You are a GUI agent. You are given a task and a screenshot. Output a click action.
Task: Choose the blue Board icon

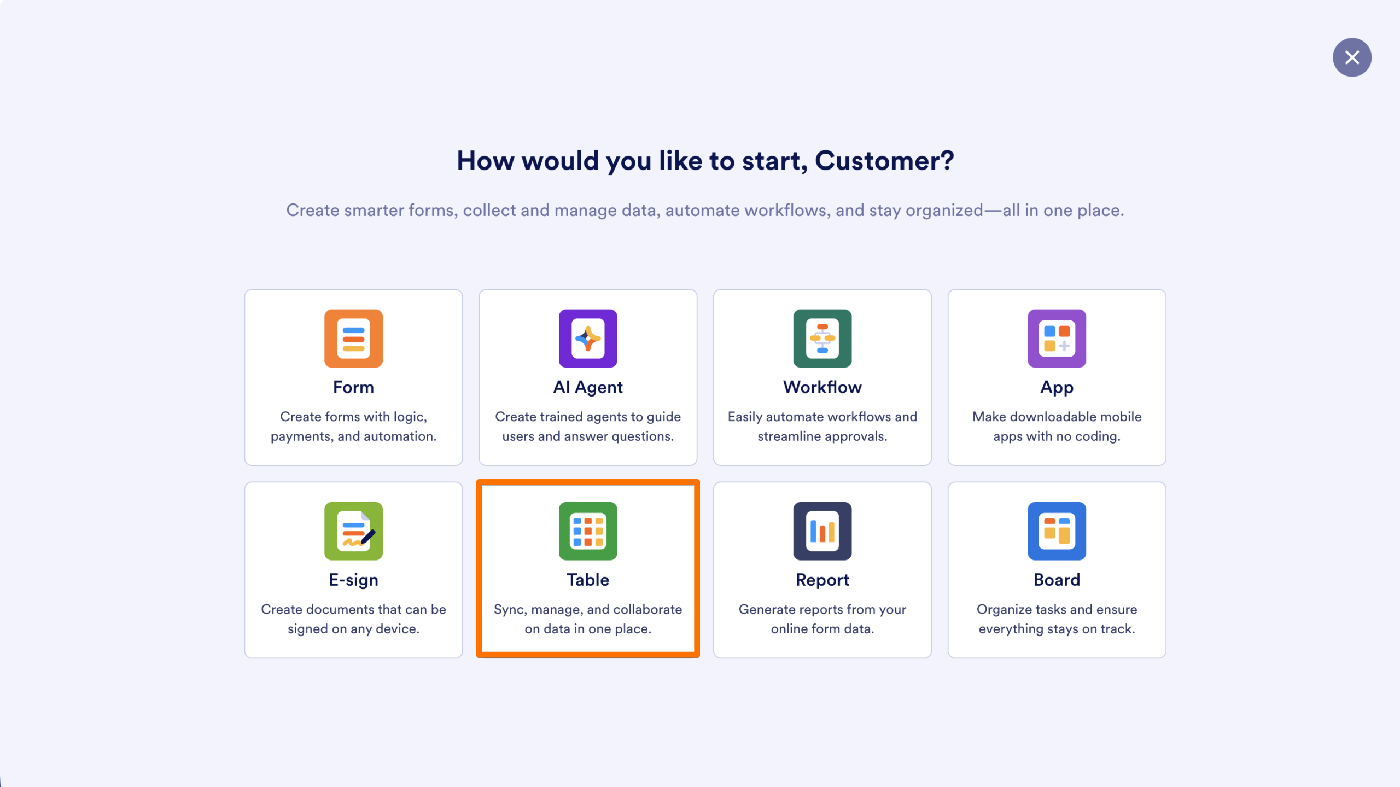[1057, 531]
